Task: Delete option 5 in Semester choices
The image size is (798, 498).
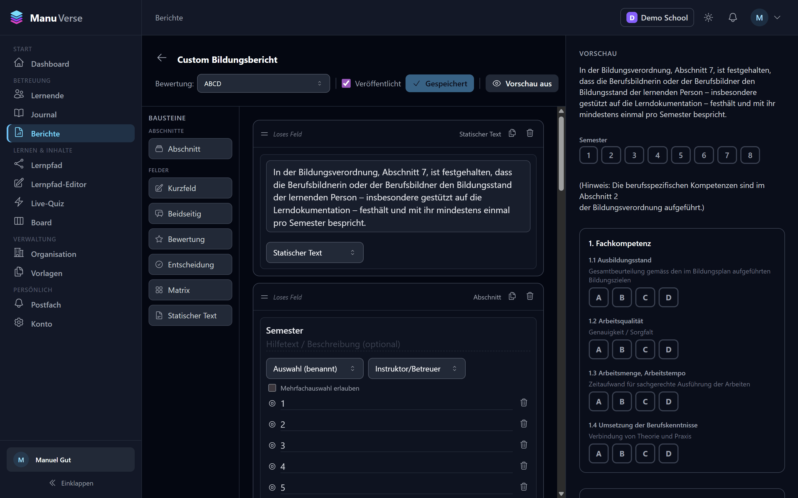Action: click(x=524, y=487)
